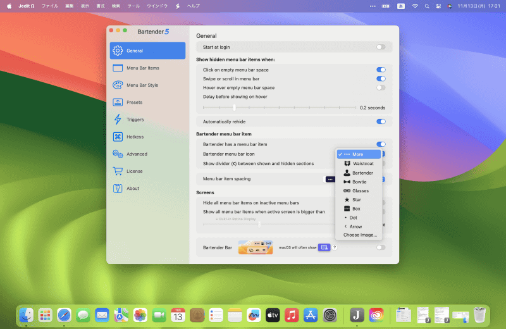506x329 pixels.
Task: Open the ツール menu
Action: point(133,6)
